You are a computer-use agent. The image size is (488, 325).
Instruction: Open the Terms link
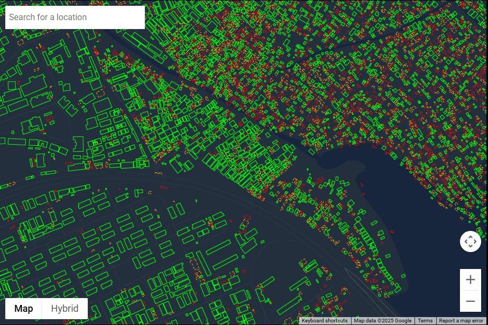point(425,321)
